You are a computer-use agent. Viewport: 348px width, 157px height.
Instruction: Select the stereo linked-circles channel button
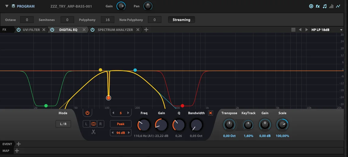coord(93,124)
